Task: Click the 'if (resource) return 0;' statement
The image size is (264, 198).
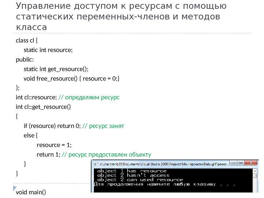Action: [52, 126]
